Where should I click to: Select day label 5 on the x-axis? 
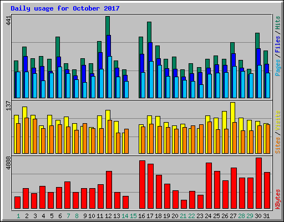[x=52, y=216]
